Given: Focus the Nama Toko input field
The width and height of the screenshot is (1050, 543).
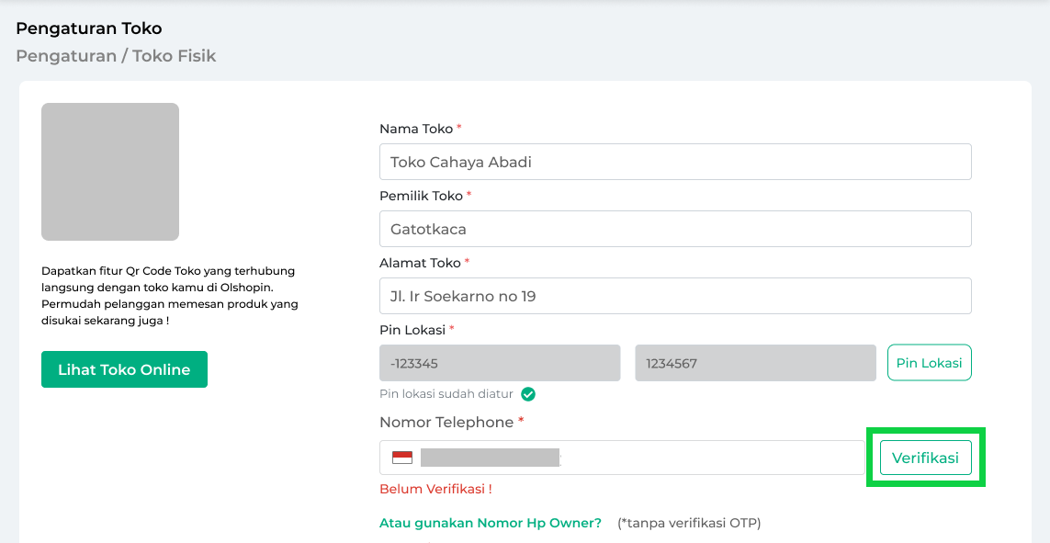Looking at the screenshot, I should 675,162.
